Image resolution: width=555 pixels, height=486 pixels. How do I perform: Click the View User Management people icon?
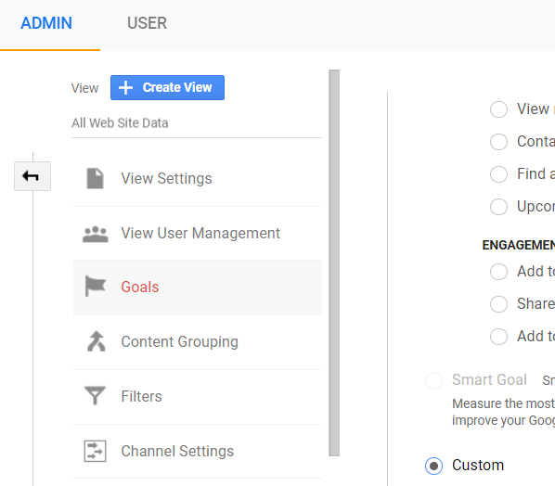96,234
